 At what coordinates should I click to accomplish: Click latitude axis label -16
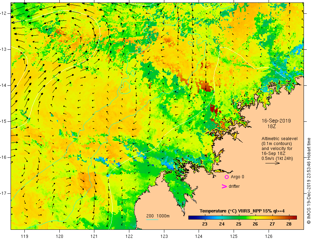click(4, 157)
